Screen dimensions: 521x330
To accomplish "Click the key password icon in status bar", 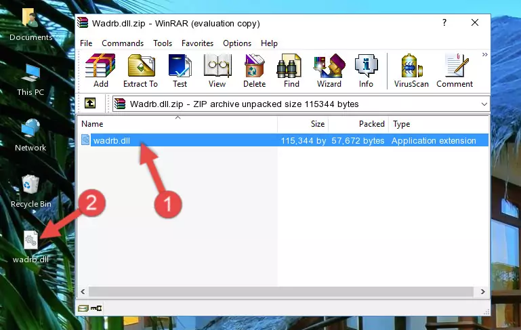I will pyautogui.click(x=96, y=308).
